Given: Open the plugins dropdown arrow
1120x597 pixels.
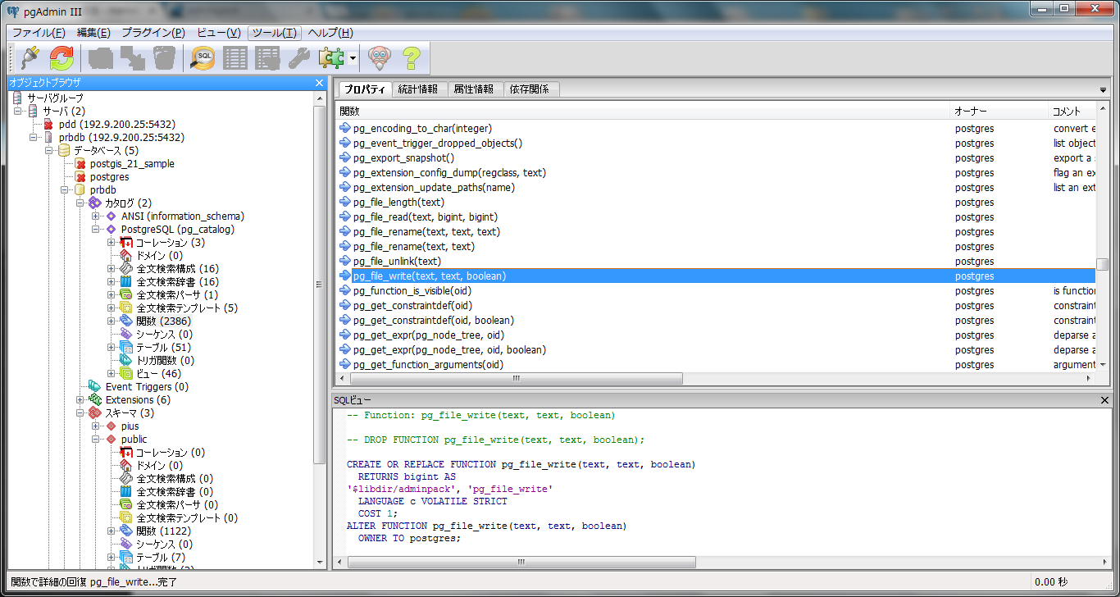Looking at the screenshot, I should tap(352, 58).
